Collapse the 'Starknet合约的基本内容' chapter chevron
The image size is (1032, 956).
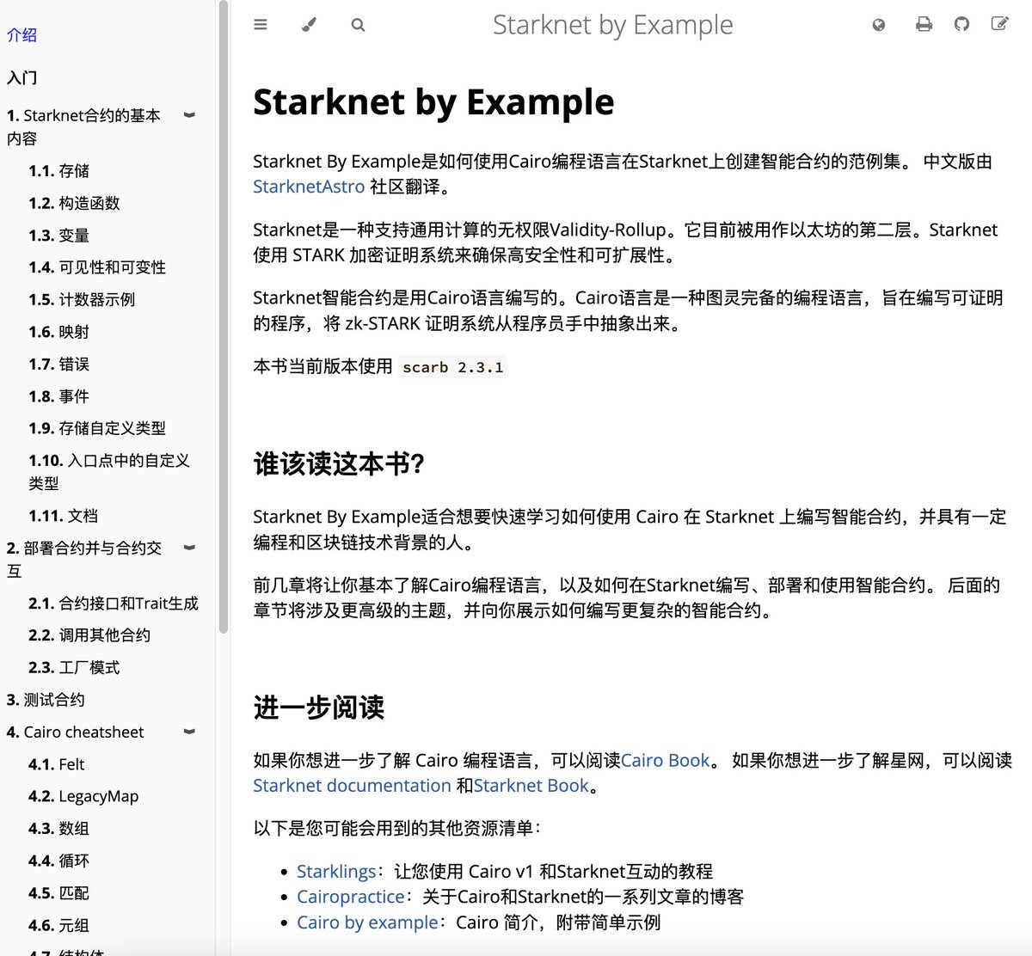point(190,115)
